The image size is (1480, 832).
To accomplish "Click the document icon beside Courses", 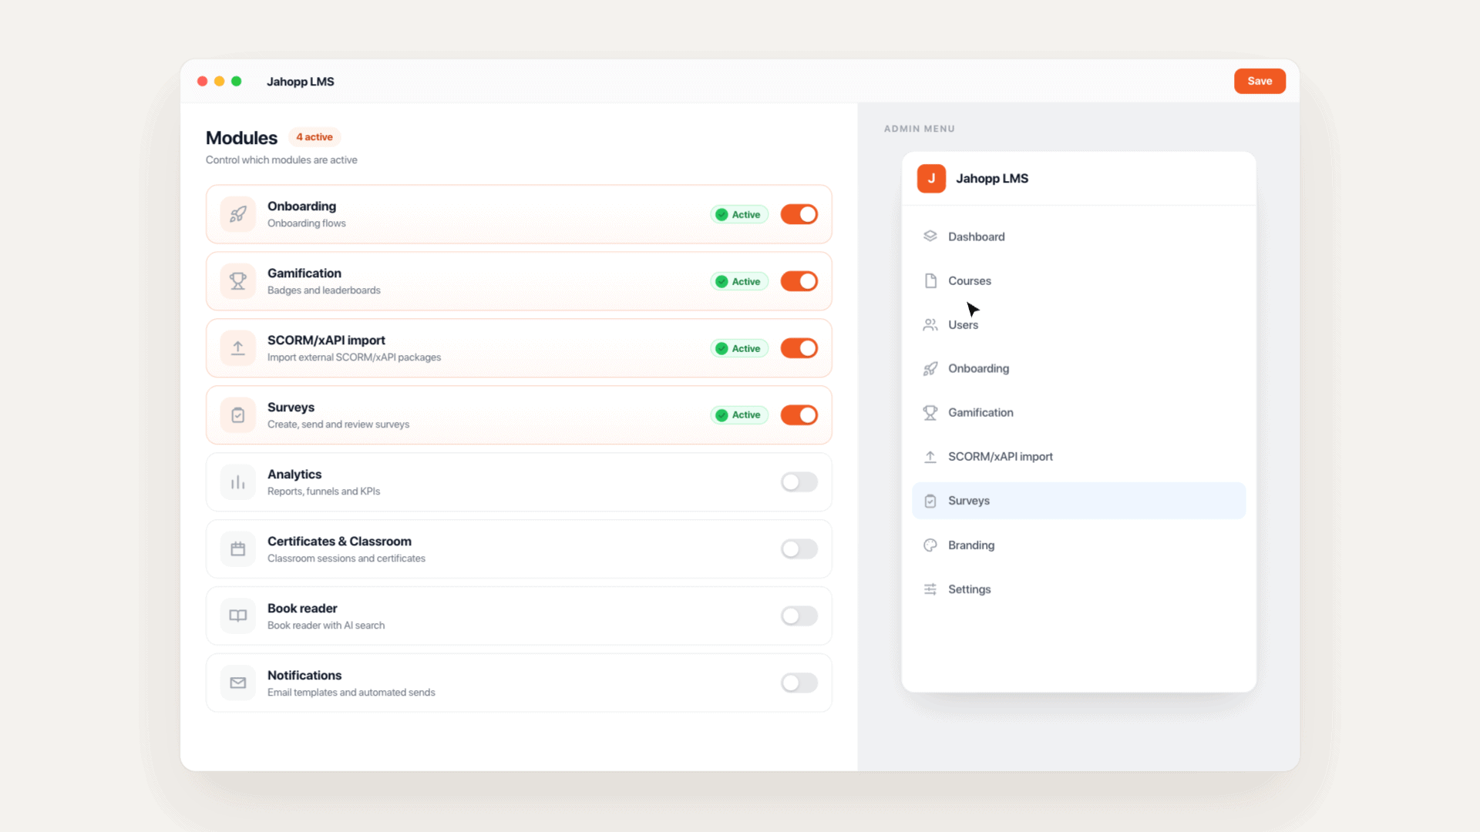I will [x=930, y=280].
